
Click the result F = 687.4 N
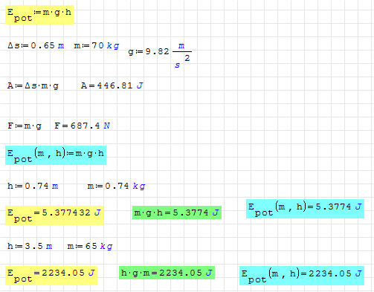[83, 126]
